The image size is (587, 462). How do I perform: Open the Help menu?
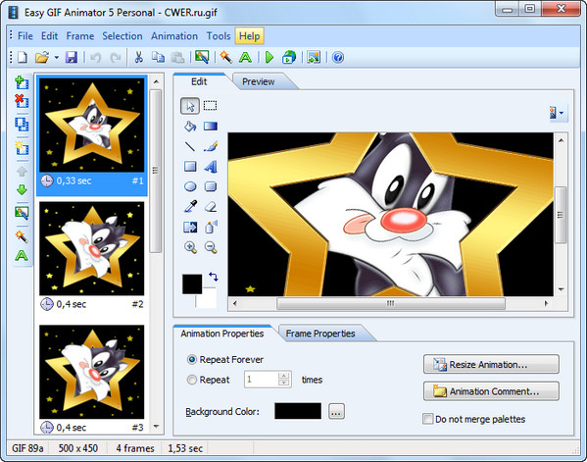[x=249, y=36]
